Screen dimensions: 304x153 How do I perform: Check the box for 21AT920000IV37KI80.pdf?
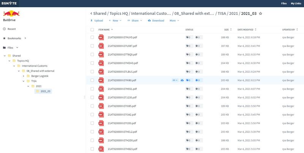[x=92, y=80]
